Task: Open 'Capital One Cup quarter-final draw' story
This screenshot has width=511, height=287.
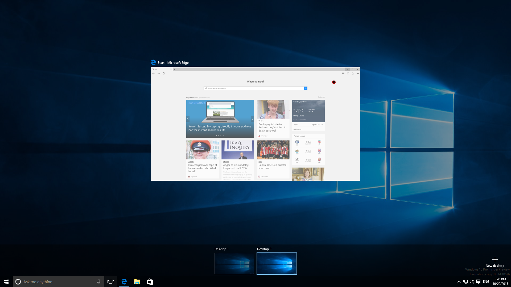Action: [x=273, y=159]
